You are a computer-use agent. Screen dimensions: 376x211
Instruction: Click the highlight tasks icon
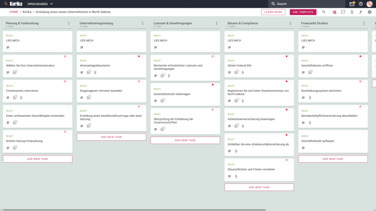click(361, 12)
